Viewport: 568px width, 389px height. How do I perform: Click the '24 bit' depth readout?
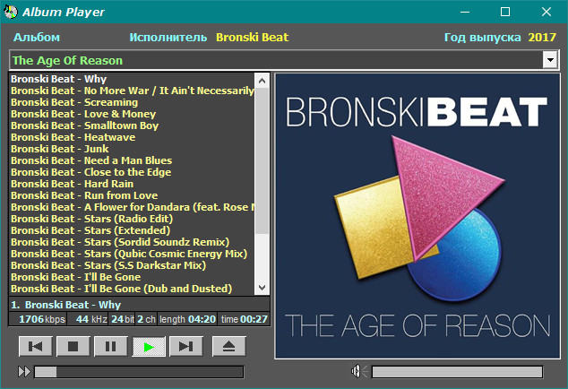(x=123, y=319)
